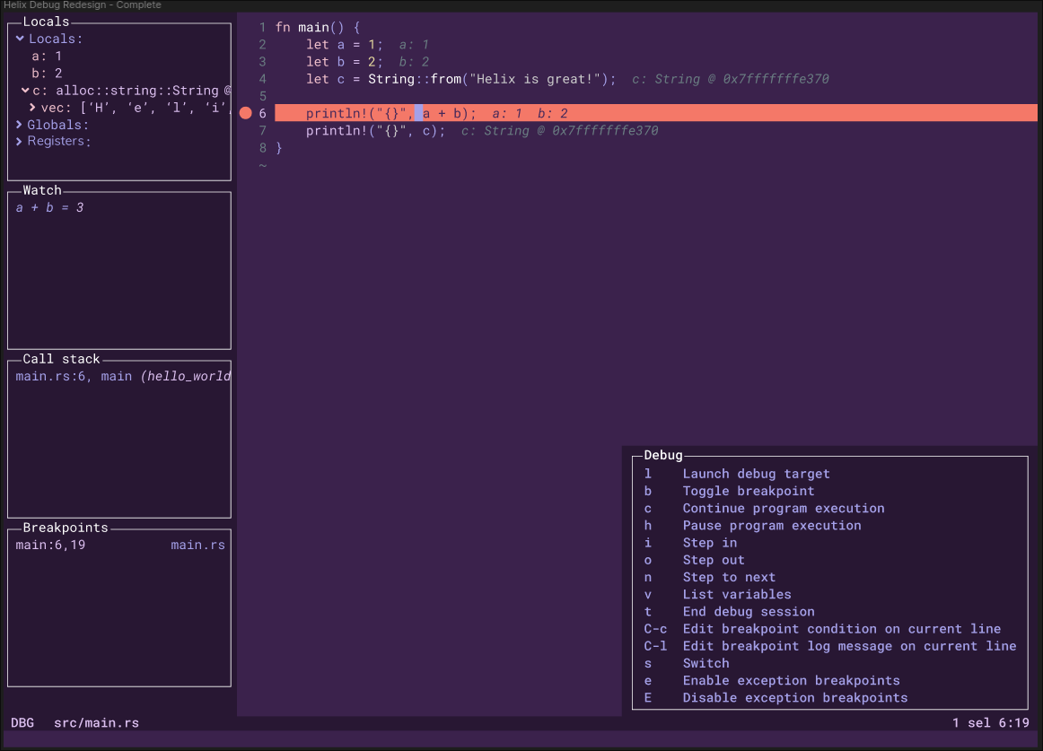Click the red breakpoint dot on line 6
The height and width of the screenshot is (751, 1043).
(245, 113)
